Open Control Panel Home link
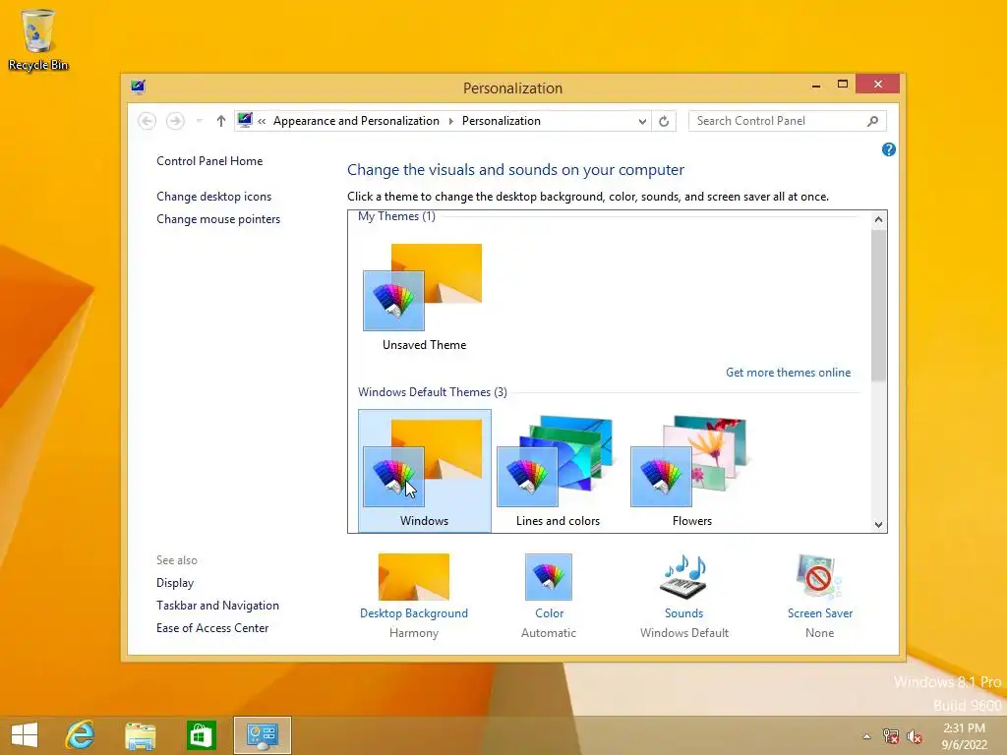Screen dimensions: 1007x755 click(x=209, y=161)
